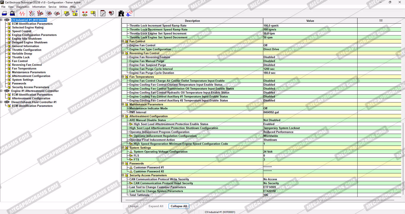The image size is (405, 214).
Task: Open the View menu
Action: [11, 7]
